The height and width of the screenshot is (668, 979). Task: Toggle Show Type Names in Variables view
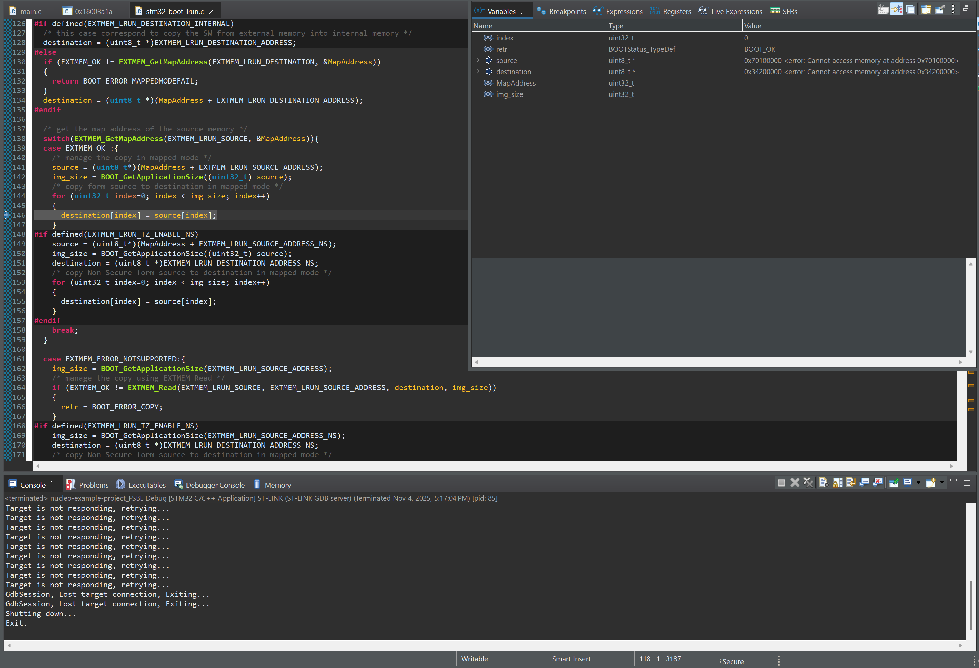[883, 10]
